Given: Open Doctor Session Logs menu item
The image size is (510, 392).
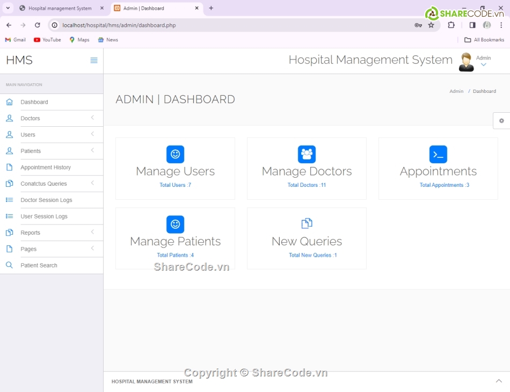Looking at the screenshot, I should 46,200.
